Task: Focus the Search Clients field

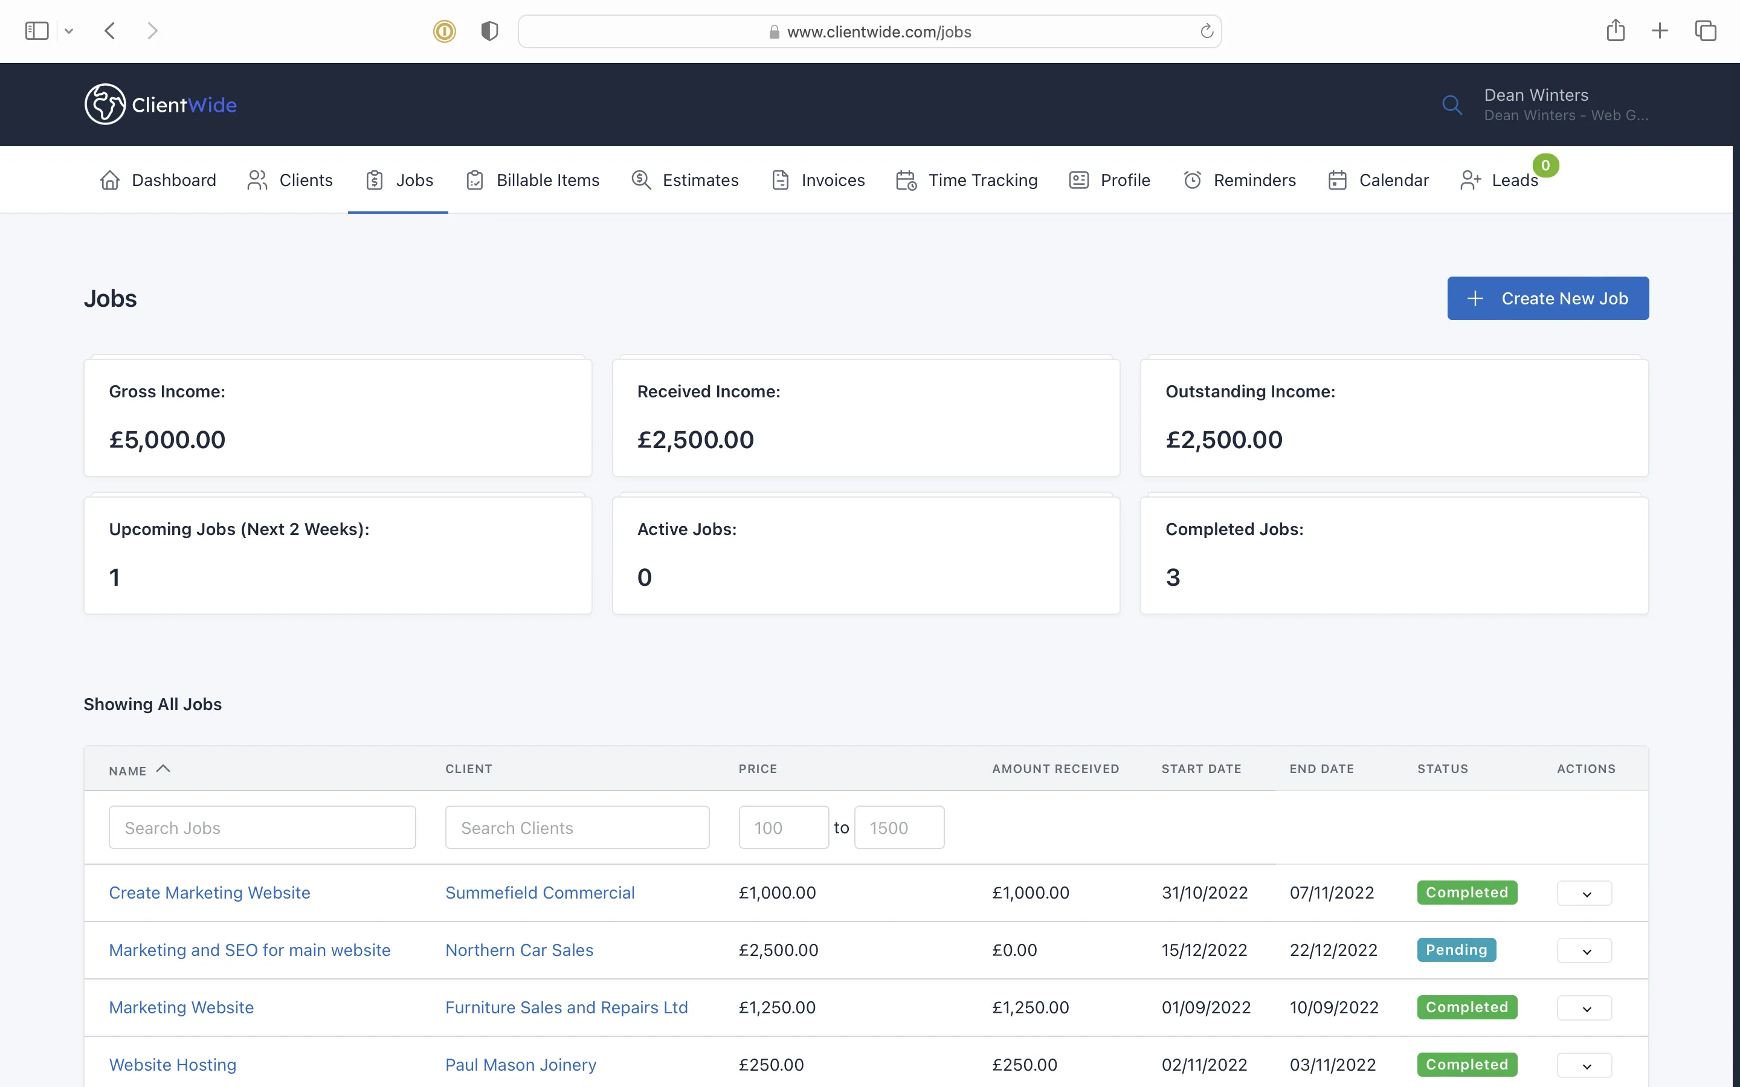Action: coord(578,827)
